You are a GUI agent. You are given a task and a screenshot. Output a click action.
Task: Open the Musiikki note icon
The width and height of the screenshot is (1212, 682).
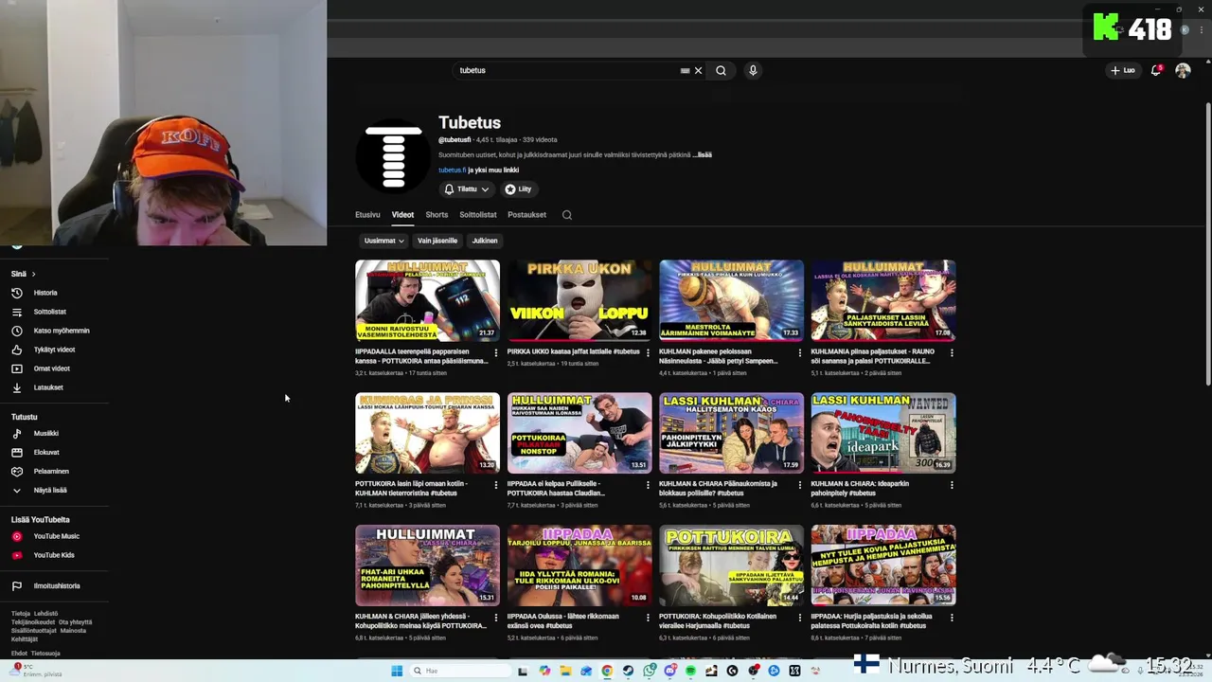(x=16, y=434)
